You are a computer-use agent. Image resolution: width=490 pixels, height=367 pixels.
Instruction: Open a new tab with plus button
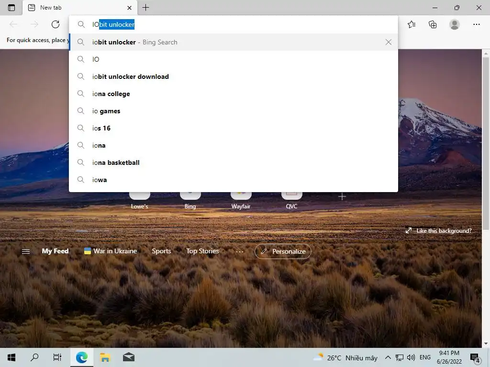pos(145,8)
